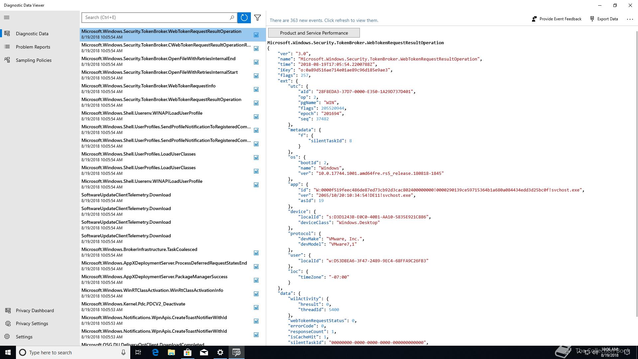The height and width of the screenshot is (359, 638).
Task: Select the PDCV2_Deactivate event row
Action: point(173,307)
